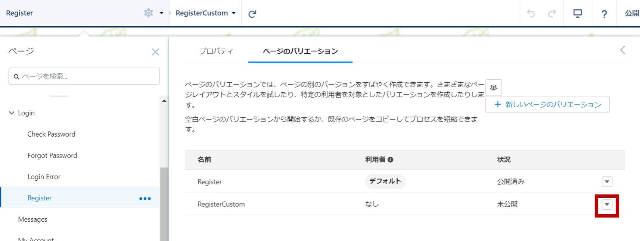This screenshot has width=640, height=241.
Task: Click the redo arrow icon
Action: [x=552, y=14]
